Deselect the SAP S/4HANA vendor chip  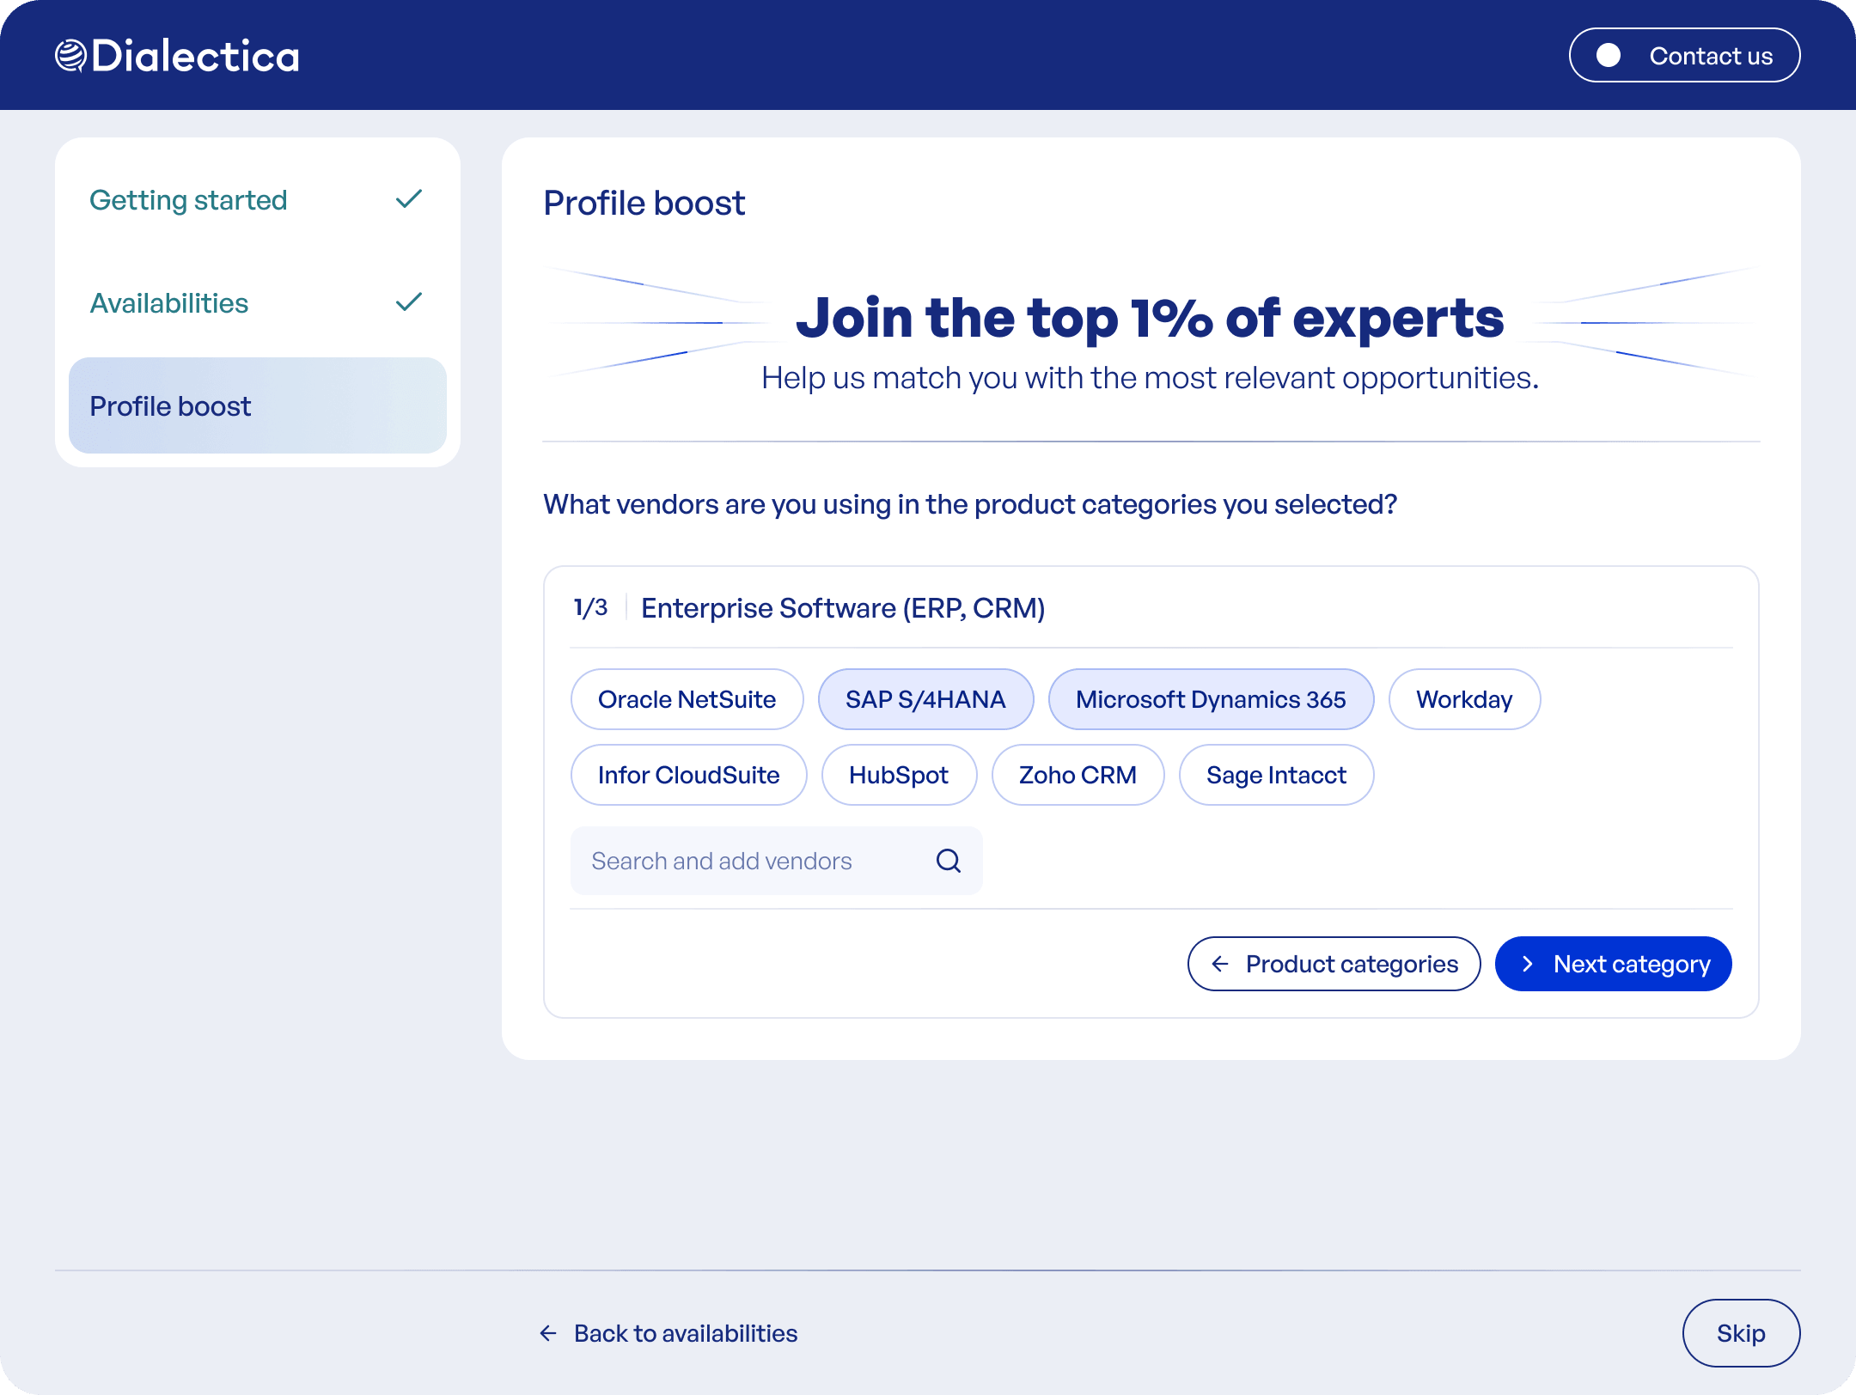click(926, 699)
